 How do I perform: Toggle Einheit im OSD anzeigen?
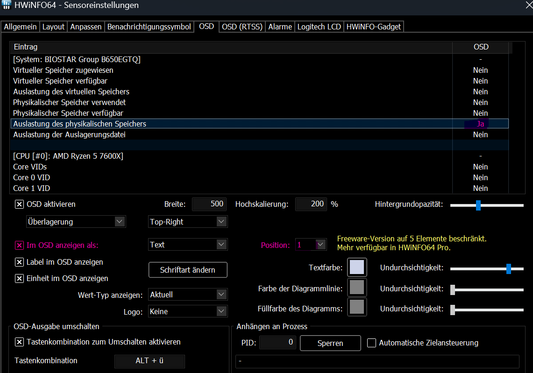pos(19,279)
